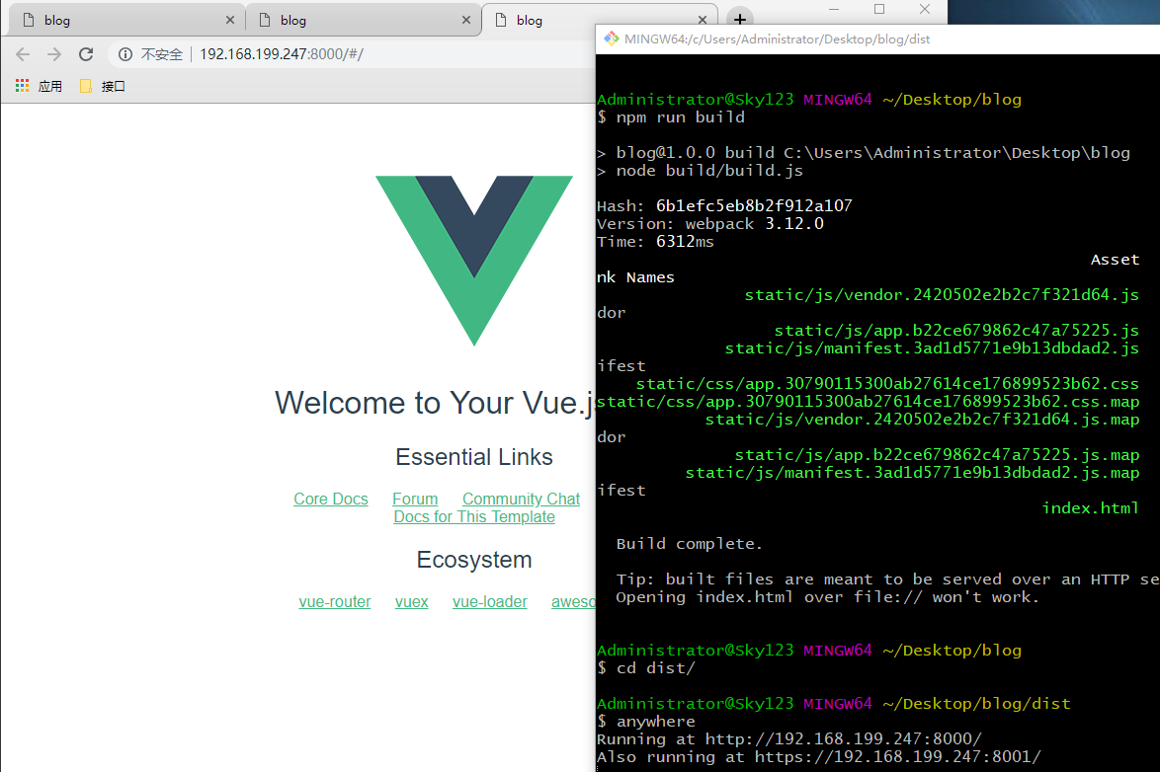Click 'Also running at https://192.168.199.247:8001/' line
1160x772 pixels.
[819, 756]
